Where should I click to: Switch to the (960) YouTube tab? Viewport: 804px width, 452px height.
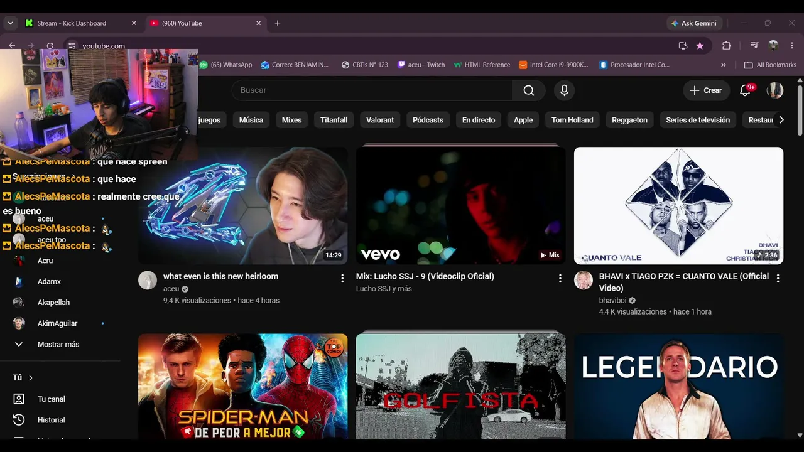click(205, 23)
